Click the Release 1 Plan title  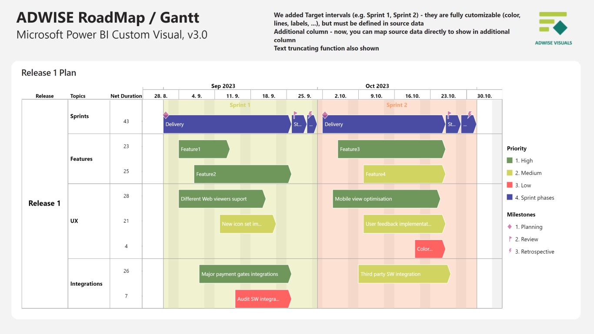(49, 73)
